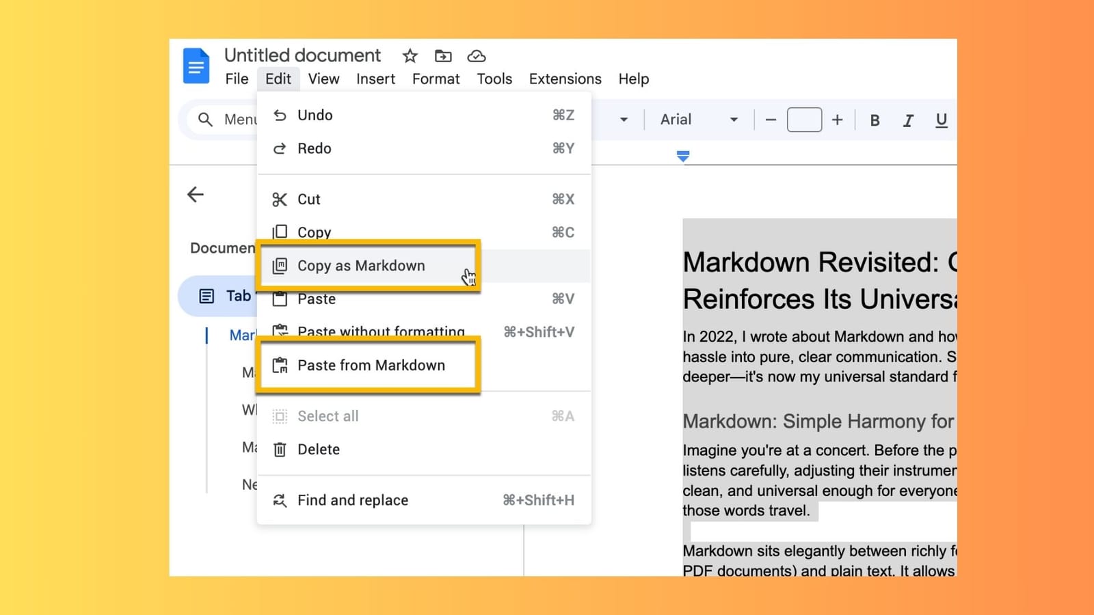The width and height of the screenshot is (1094, 615).
Task: Check the cloud save status icon
Action: 477,55
